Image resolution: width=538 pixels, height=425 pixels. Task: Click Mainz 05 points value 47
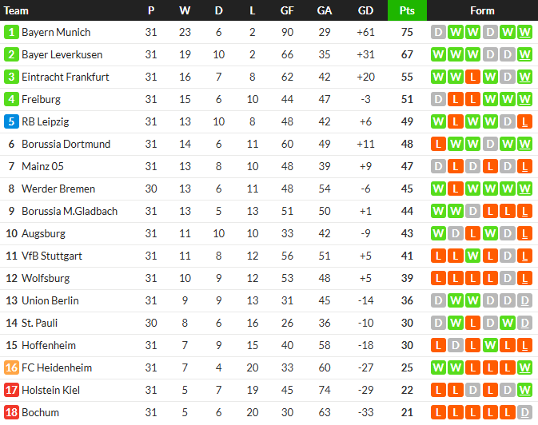click(407, 167)
